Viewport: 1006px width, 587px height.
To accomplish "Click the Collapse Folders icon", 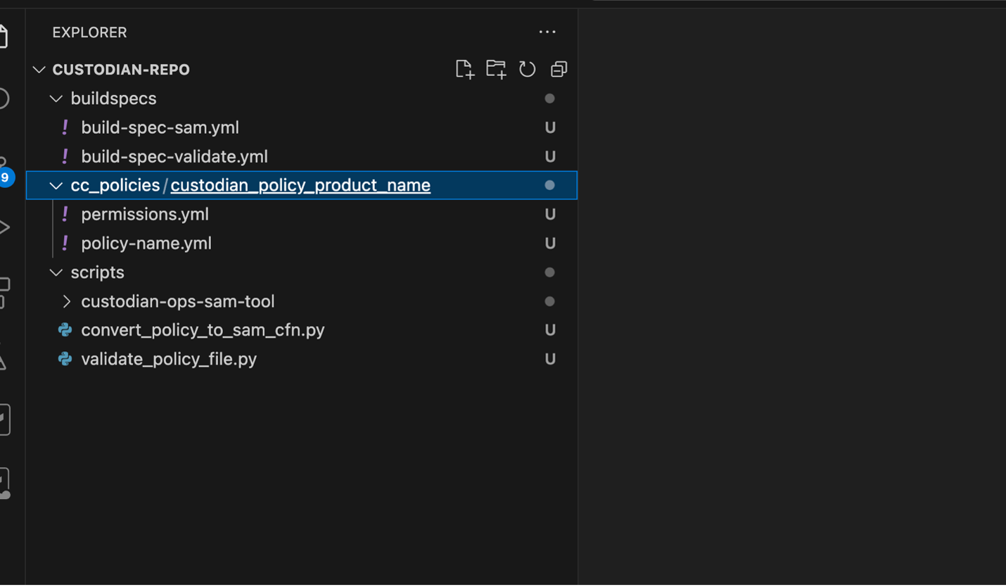I will [x=558, y=69].
